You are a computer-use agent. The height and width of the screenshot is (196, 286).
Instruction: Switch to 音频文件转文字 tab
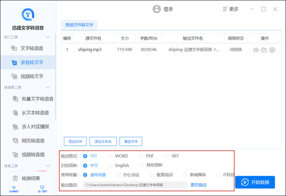click(x=79, y=25)
